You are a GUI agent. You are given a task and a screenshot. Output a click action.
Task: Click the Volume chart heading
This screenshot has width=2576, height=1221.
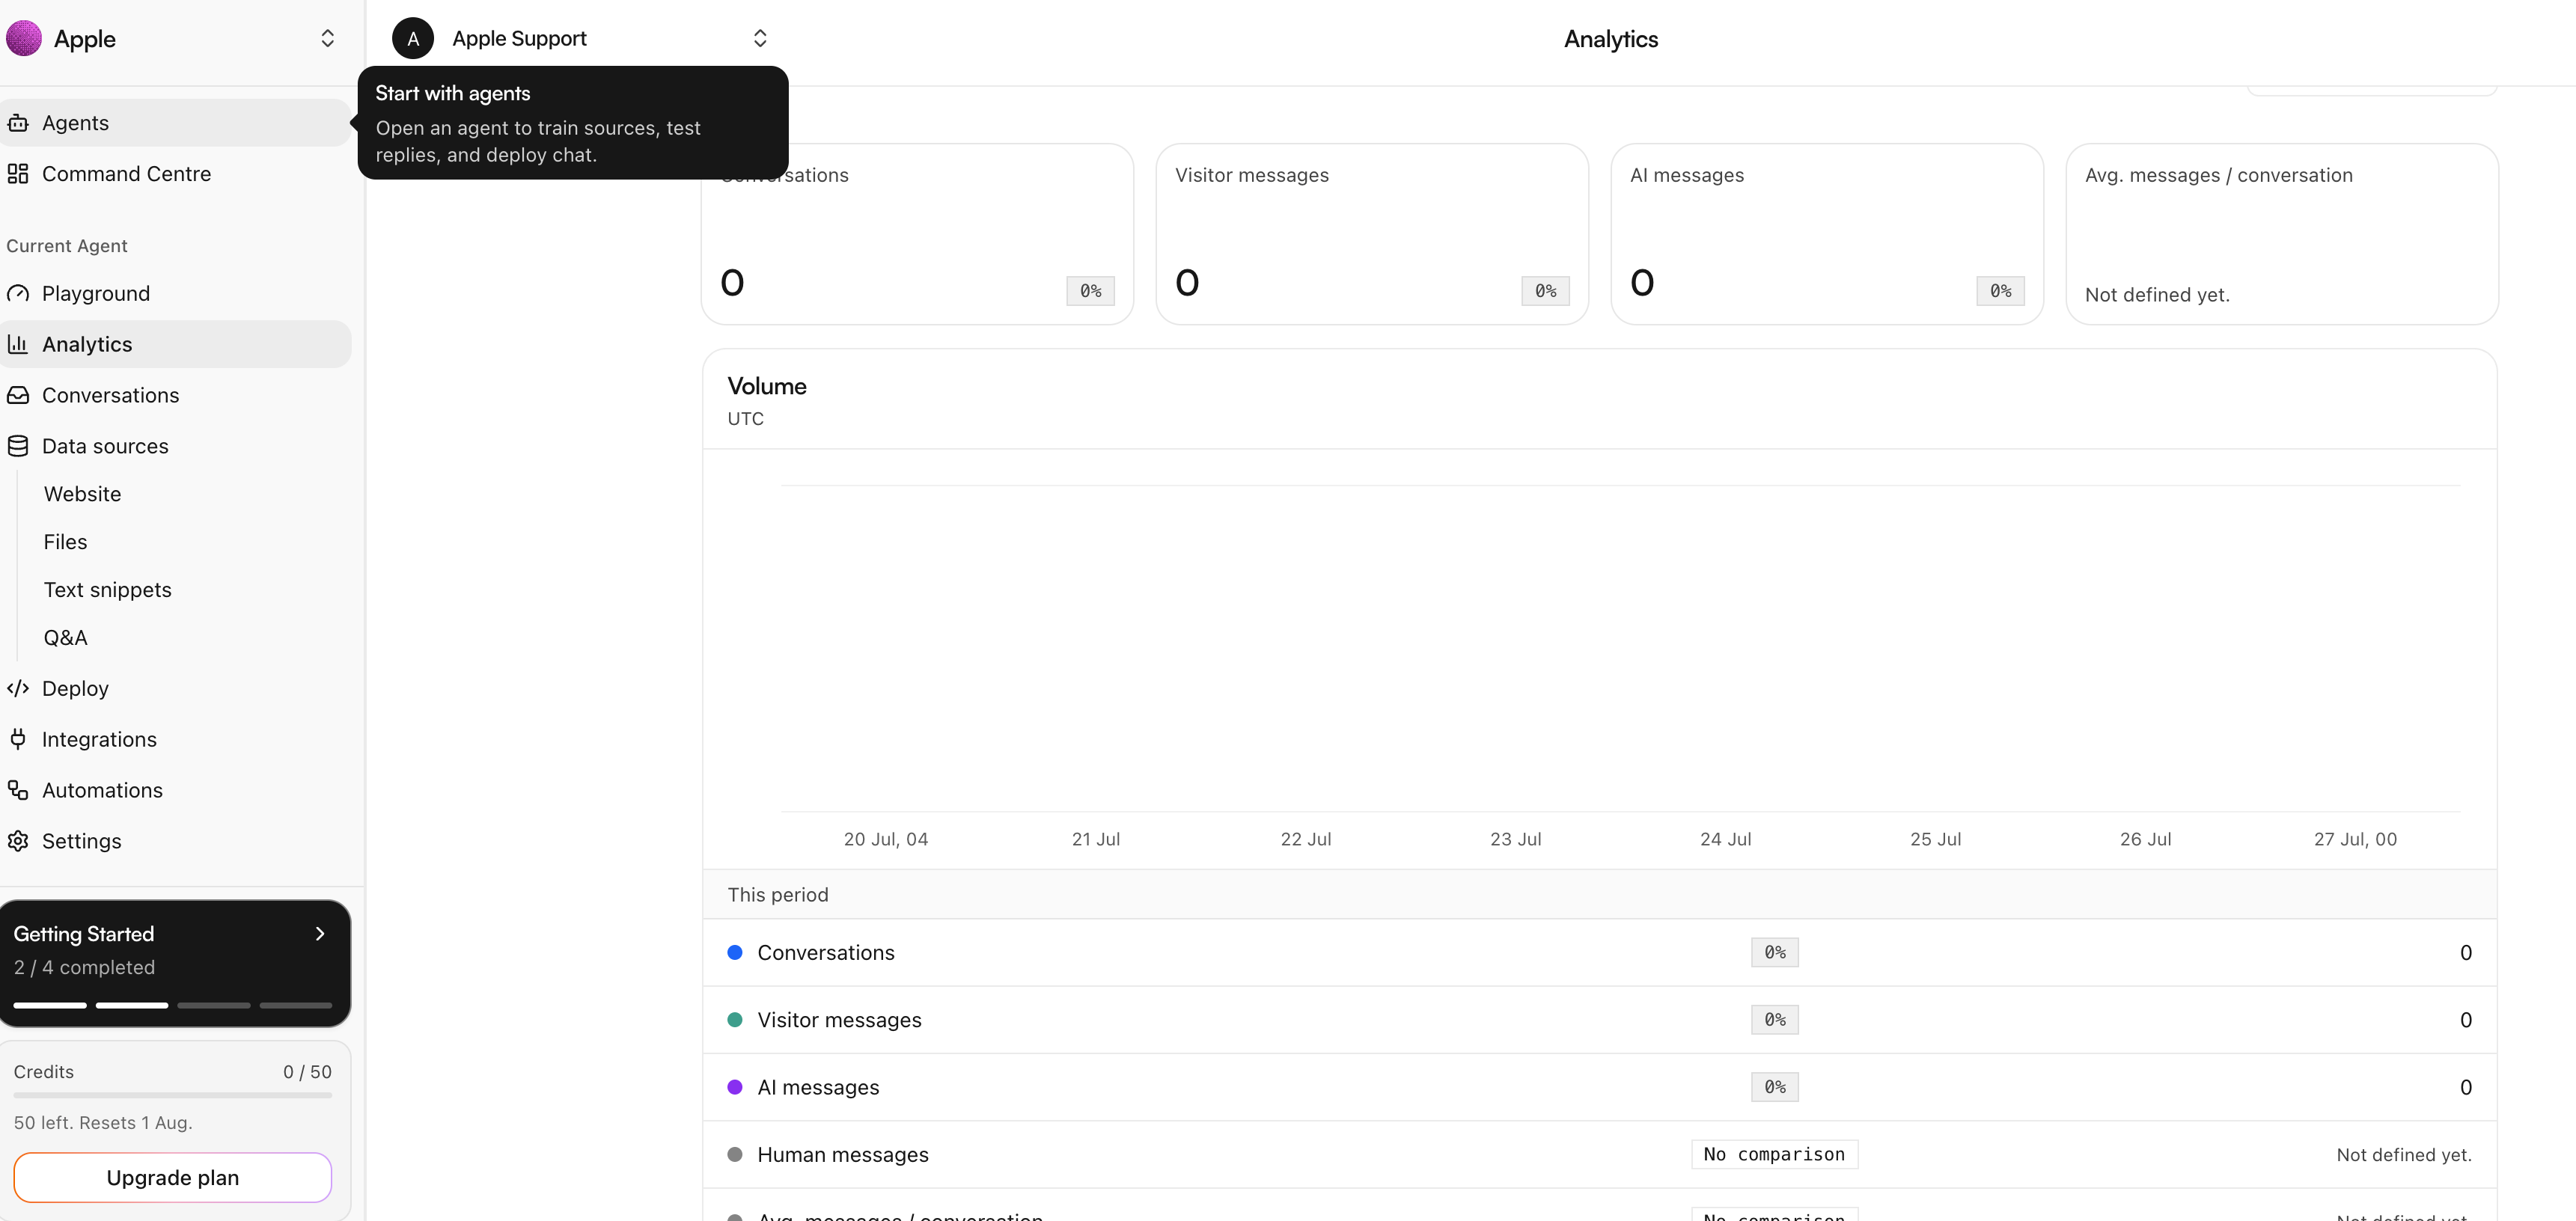pyautogui.click(x=766, y=386)
